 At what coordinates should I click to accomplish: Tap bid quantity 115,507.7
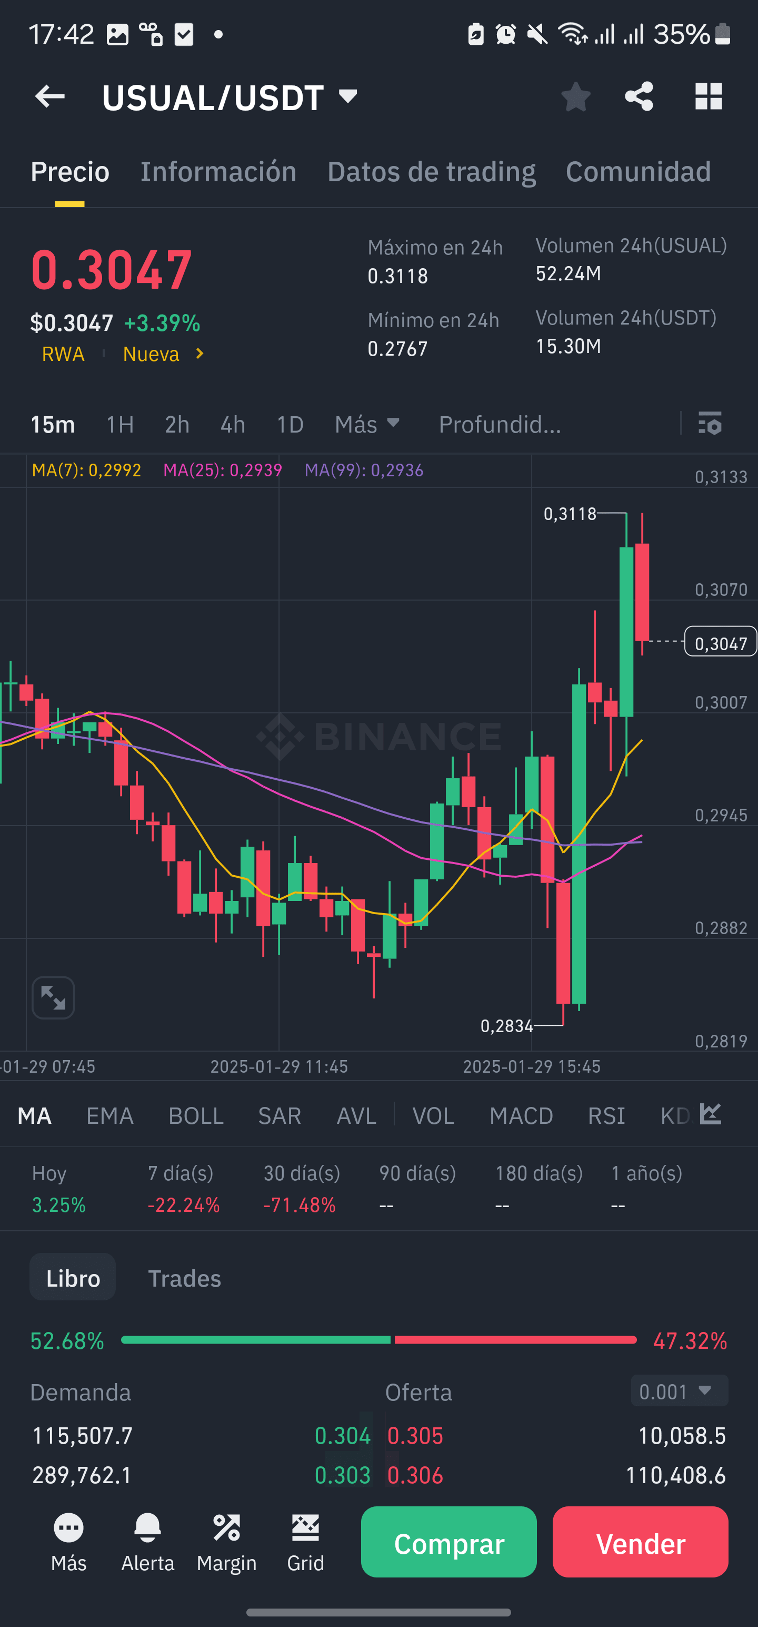(x=82, y=1436)
